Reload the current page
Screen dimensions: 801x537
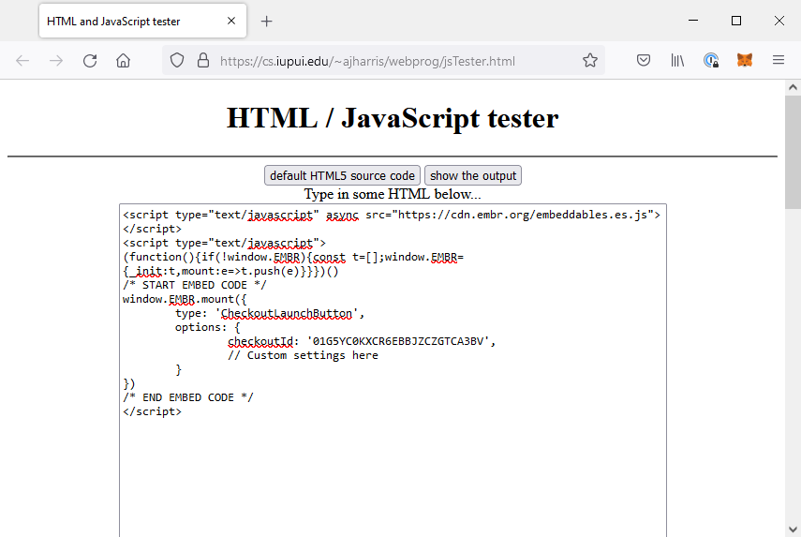pyautogui.click(x=90, y=61)
